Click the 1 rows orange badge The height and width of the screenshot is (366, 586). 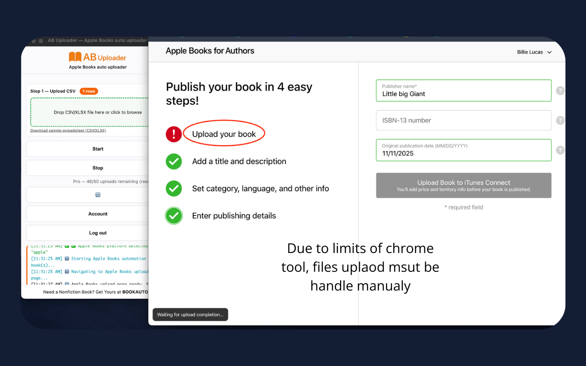[x=89, y=91]
